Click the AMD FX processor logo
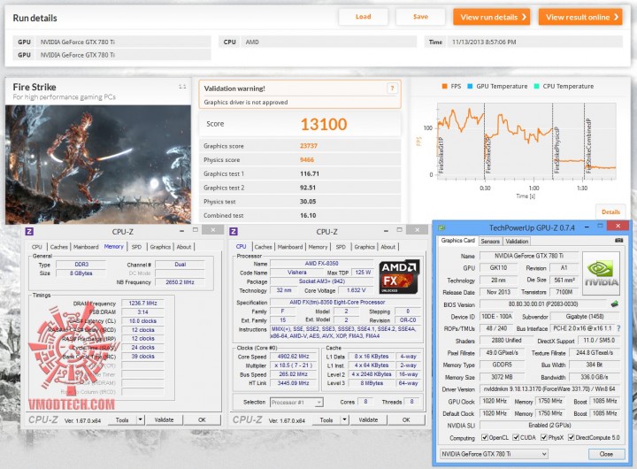This screenshot has height=469, width=637. pos(399,276)
